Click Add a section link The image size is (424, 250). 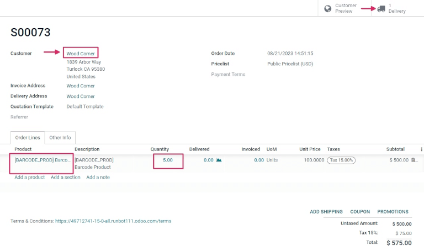tap(66, 178)
